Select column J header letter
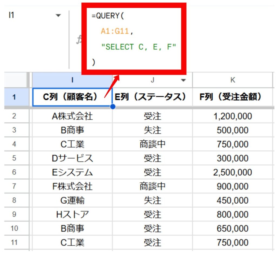277x253 pixels. coord(153,80)
